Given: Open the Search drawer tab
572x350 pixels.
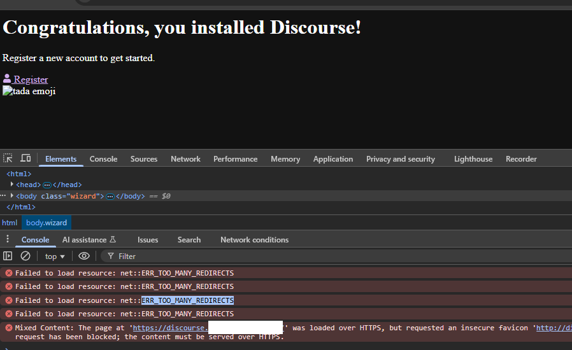Looking at the screenshot, I should point(189,240).
